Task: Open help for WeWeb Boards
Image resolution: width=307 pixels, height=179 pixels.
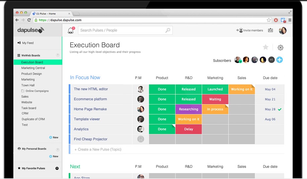Action: tap(58, 55)
